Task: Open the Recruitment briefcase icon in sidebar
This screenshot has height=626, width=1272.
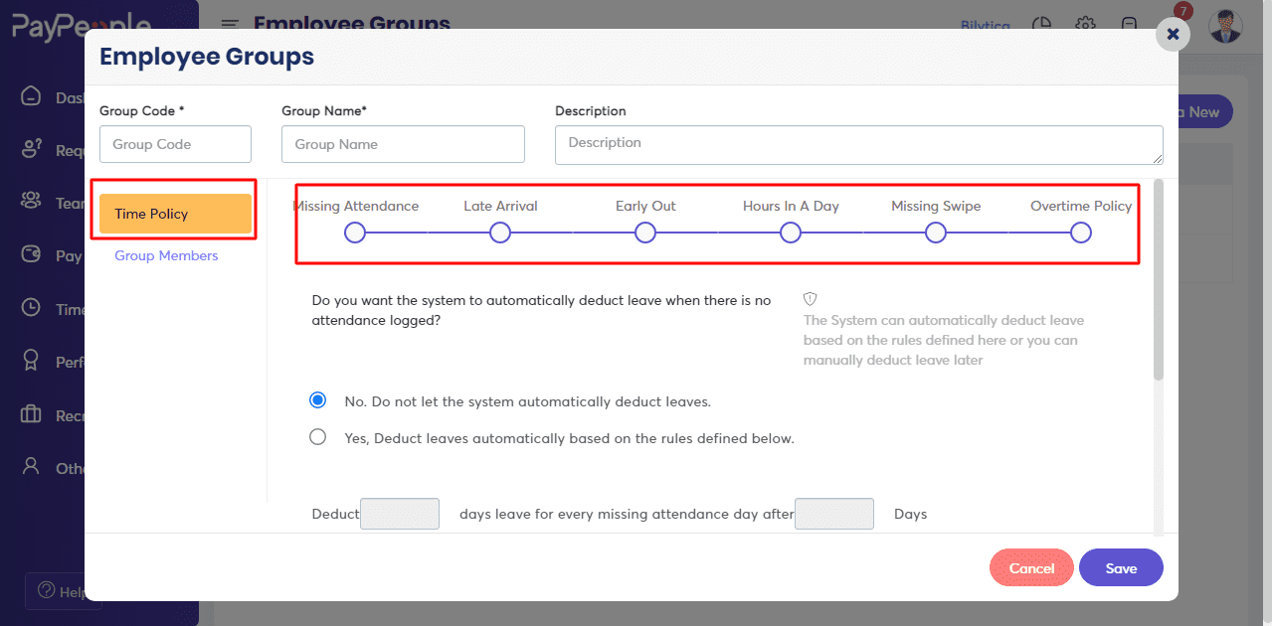Action: pyautogui.click(x=32, y=414)
